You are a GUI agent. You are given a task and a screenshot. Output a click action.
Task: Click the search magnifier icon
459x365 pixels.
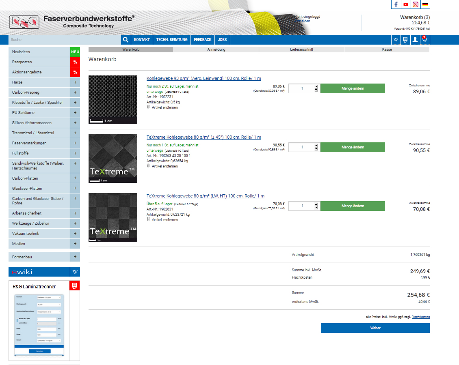click(x=126, y=40)
